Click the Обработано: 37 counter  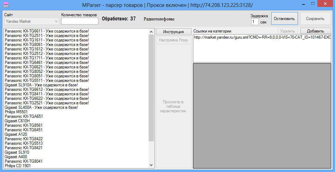[x=119, y=19]
